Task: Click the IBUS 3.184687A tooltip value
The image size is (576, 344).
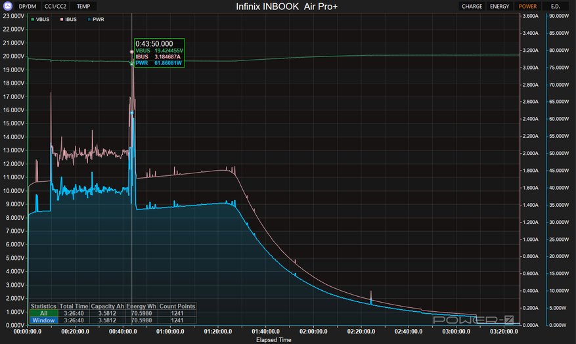Action: [167, 57]
